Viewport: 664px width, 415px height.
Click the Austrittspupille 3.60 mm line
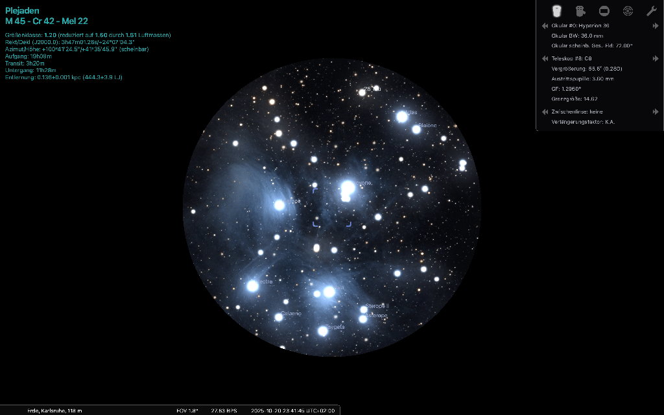(582, 78)
